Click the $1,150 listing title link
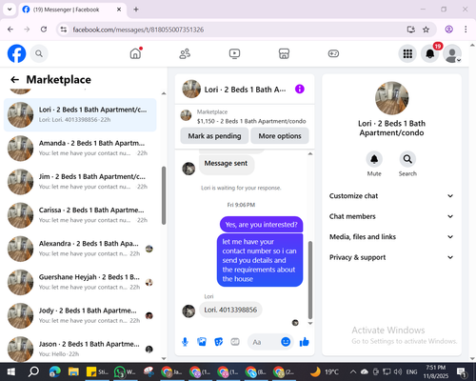The image size is (476, 381). coord(251,121)
